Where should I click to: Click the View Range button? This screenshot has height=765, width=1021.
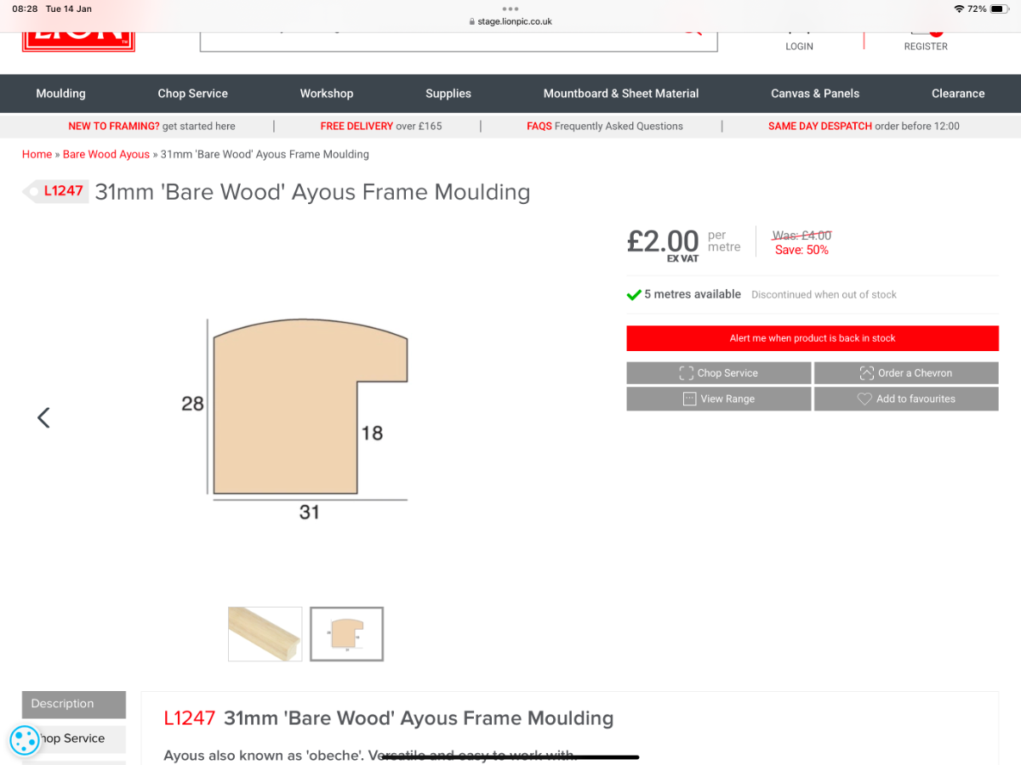coord(719,399)
